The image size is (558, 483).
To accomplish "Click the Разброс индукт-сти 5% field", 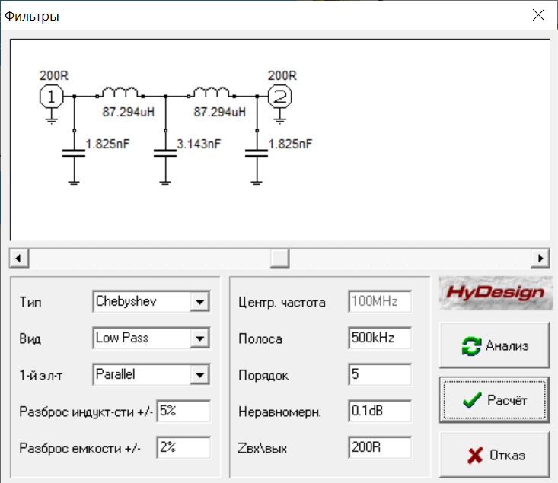I will pyautogui.click(x=183, y=412).
